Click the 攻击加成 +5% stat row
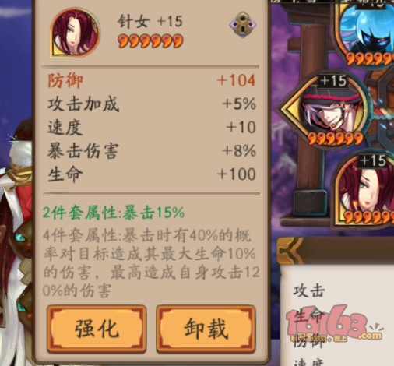394x366 pixels. (152, 104)
